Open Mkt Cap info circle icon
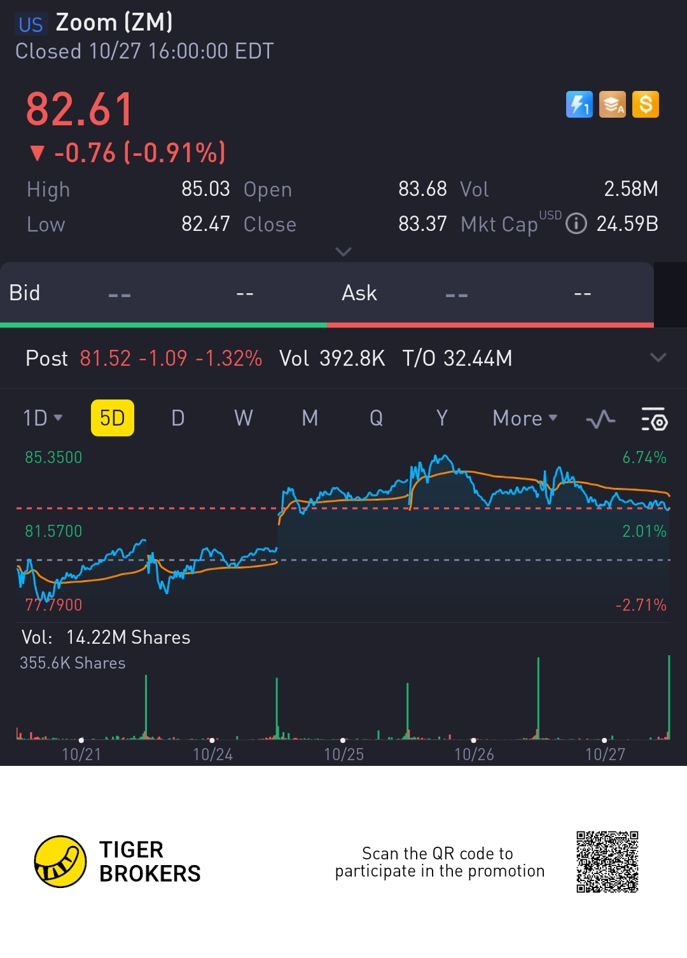Image resolution: width=687 pixels, height=958 pixels. tap(576, 224)
